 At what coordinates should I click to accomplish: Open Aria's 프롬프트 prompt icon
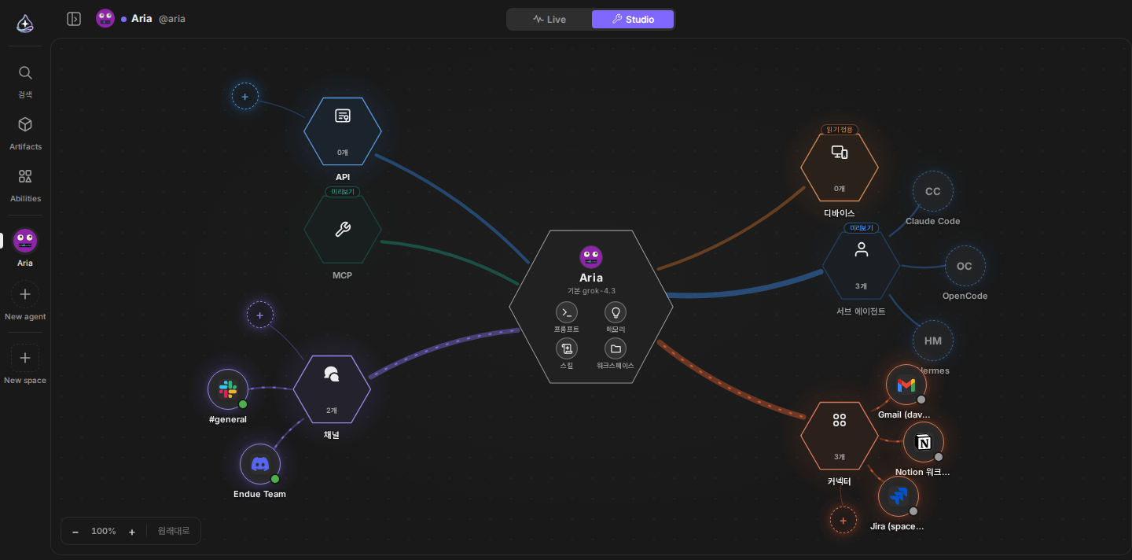[x=567, y=312]
